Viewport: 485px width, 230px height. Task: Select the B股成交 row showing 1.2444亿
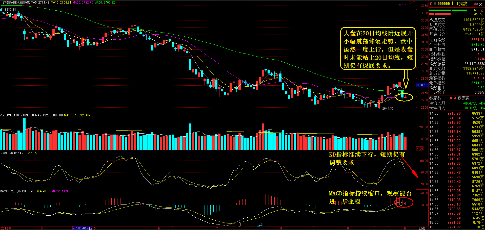coord(457,24)
